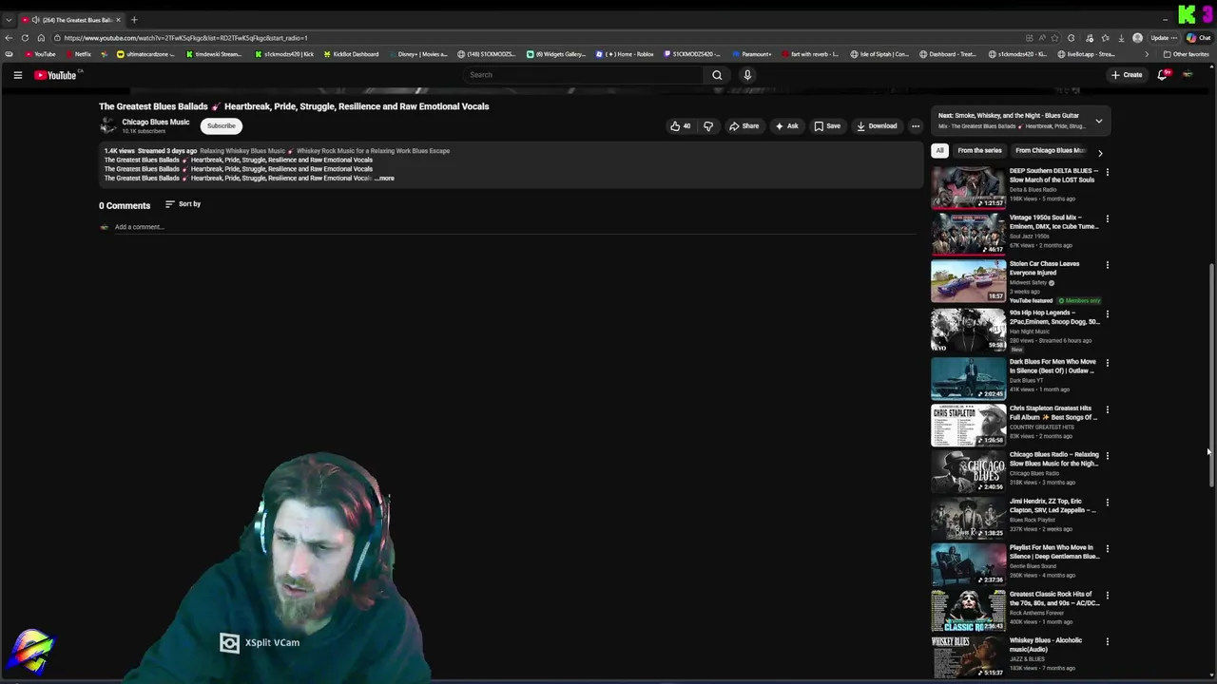Select the From the series chip
Viewport: 1217px width, 684px height.
click(979, 150)
